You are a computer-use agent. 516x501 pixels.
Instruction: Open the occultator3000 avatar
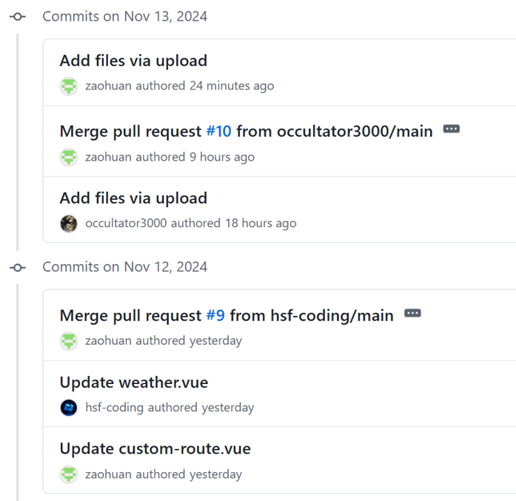(69, 223)
